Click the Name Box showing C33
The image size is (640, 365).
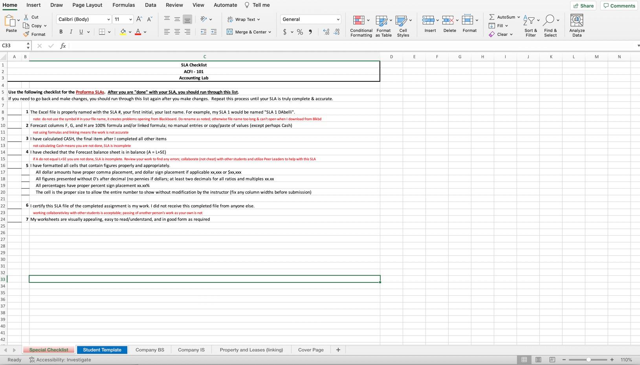click(12, 46)
